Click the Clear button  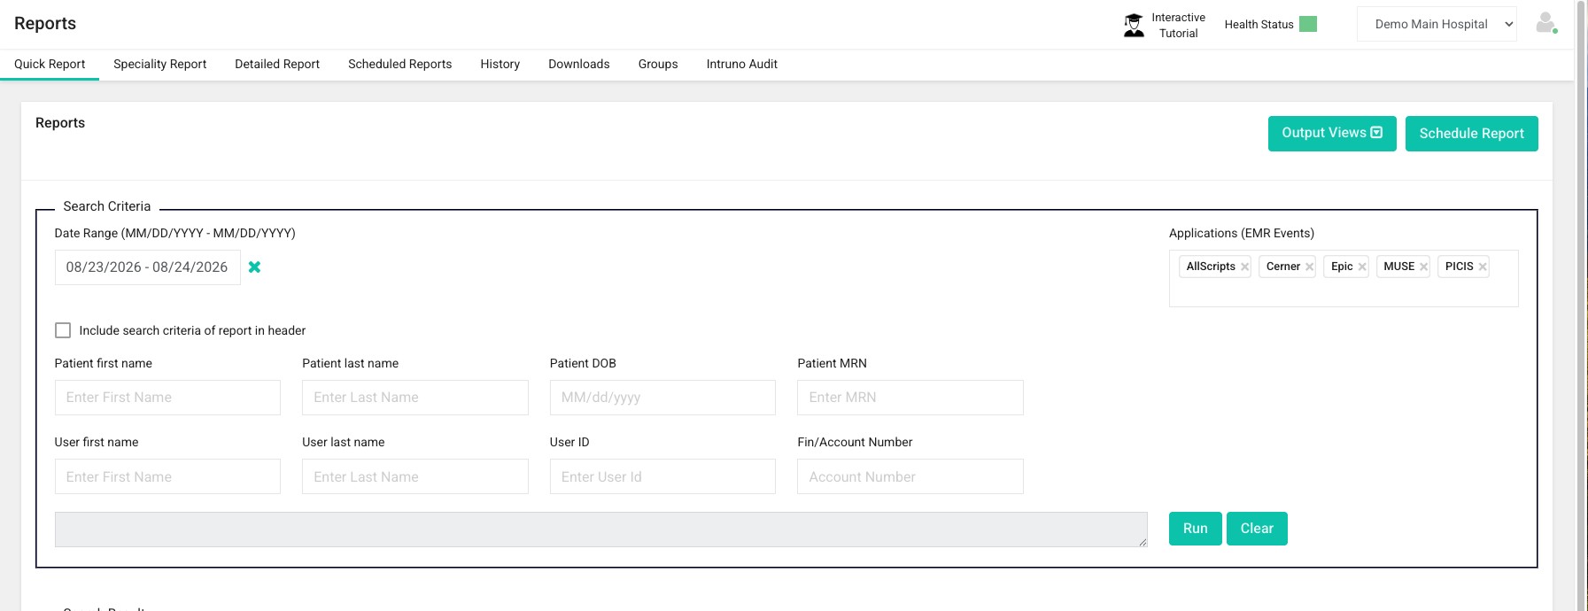[x=1257, y=529]
